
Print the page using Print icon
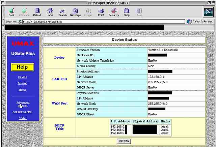click(x=101, y=12)
